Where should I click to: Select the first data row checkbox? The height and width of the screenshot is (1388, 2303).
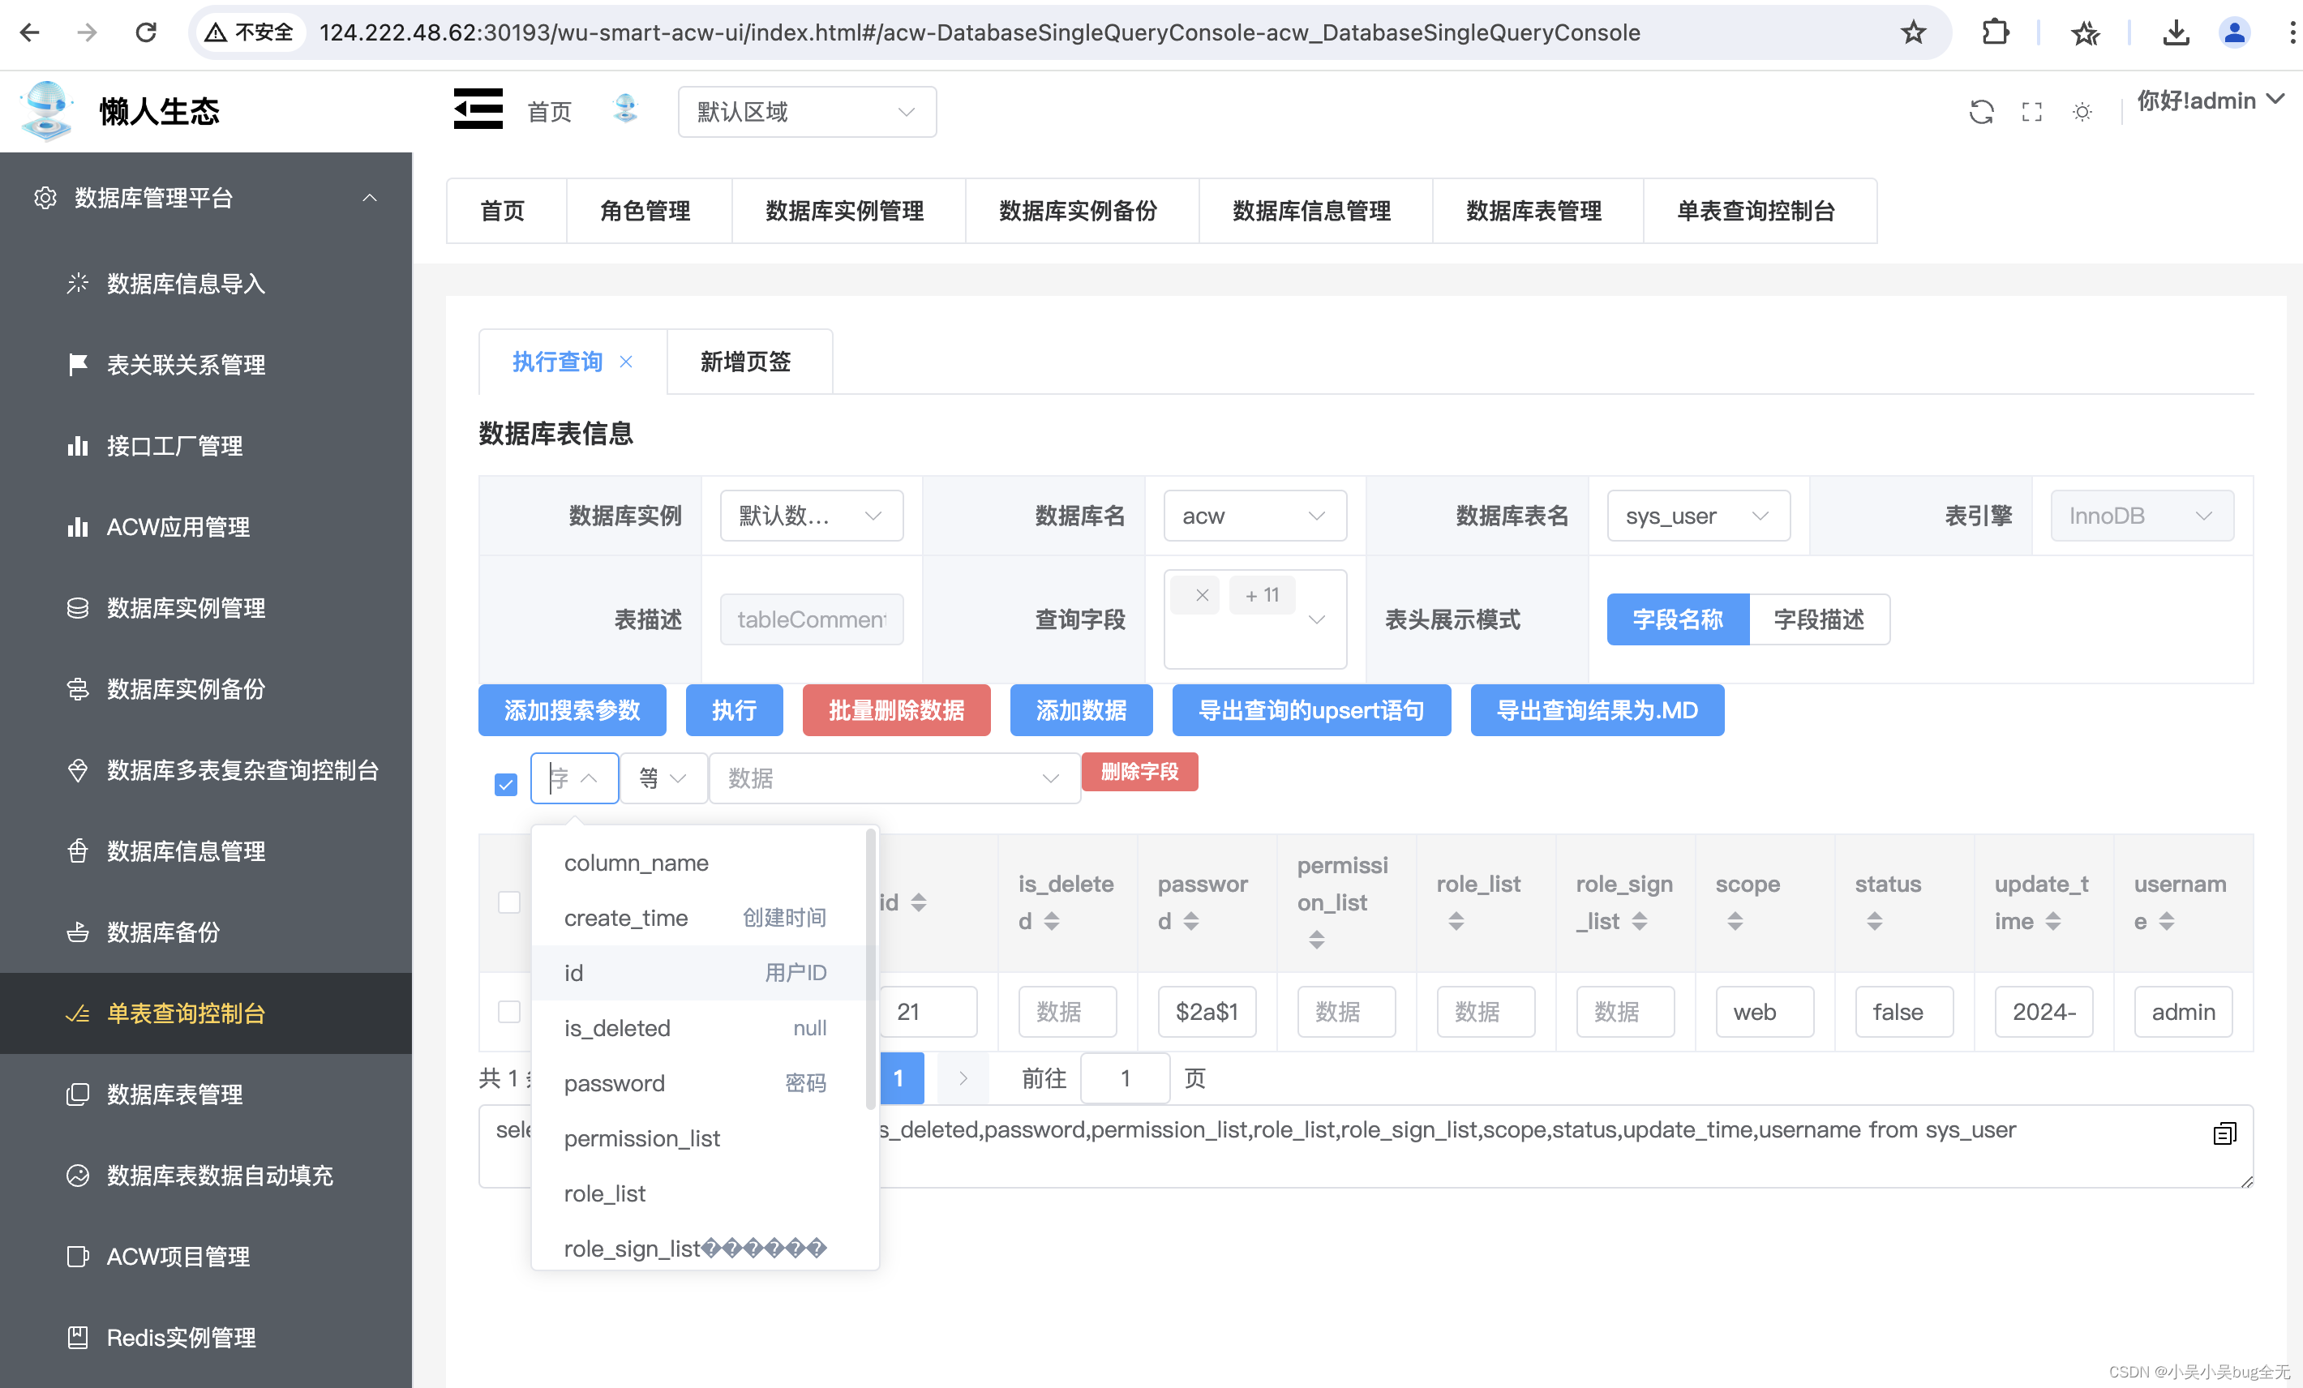point(508,1011)
